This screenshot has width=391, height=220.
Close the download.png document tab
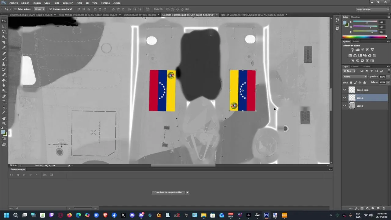(x=55, y=15)
